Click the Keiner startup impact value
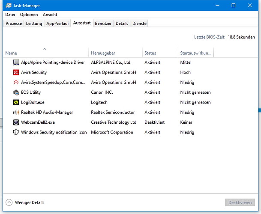The width and height of the screenshot is (261, 214). click(186, 122)
